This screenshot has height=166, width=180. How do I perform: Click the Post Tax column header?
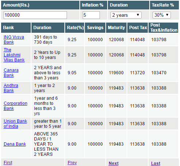coord(138,28)
